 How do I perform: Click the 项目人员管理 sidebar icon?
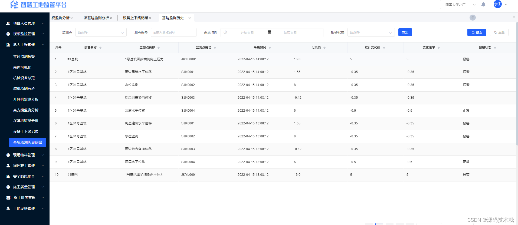coord(8,23)
